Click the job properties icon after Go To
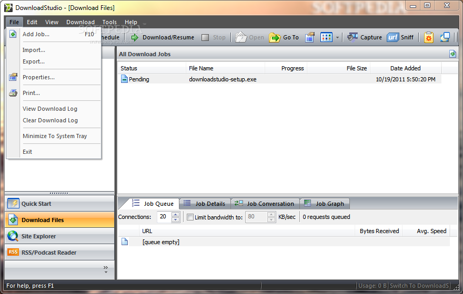The image size is (463, 294). (310, 37)
